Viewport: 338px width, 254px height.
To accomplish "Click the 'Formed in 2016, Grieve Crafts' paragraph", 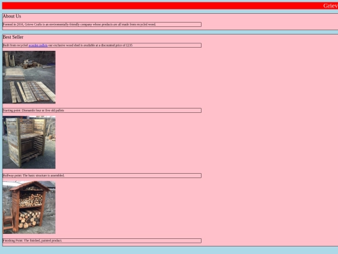I will pyautogui.click(x=102, y=24).
